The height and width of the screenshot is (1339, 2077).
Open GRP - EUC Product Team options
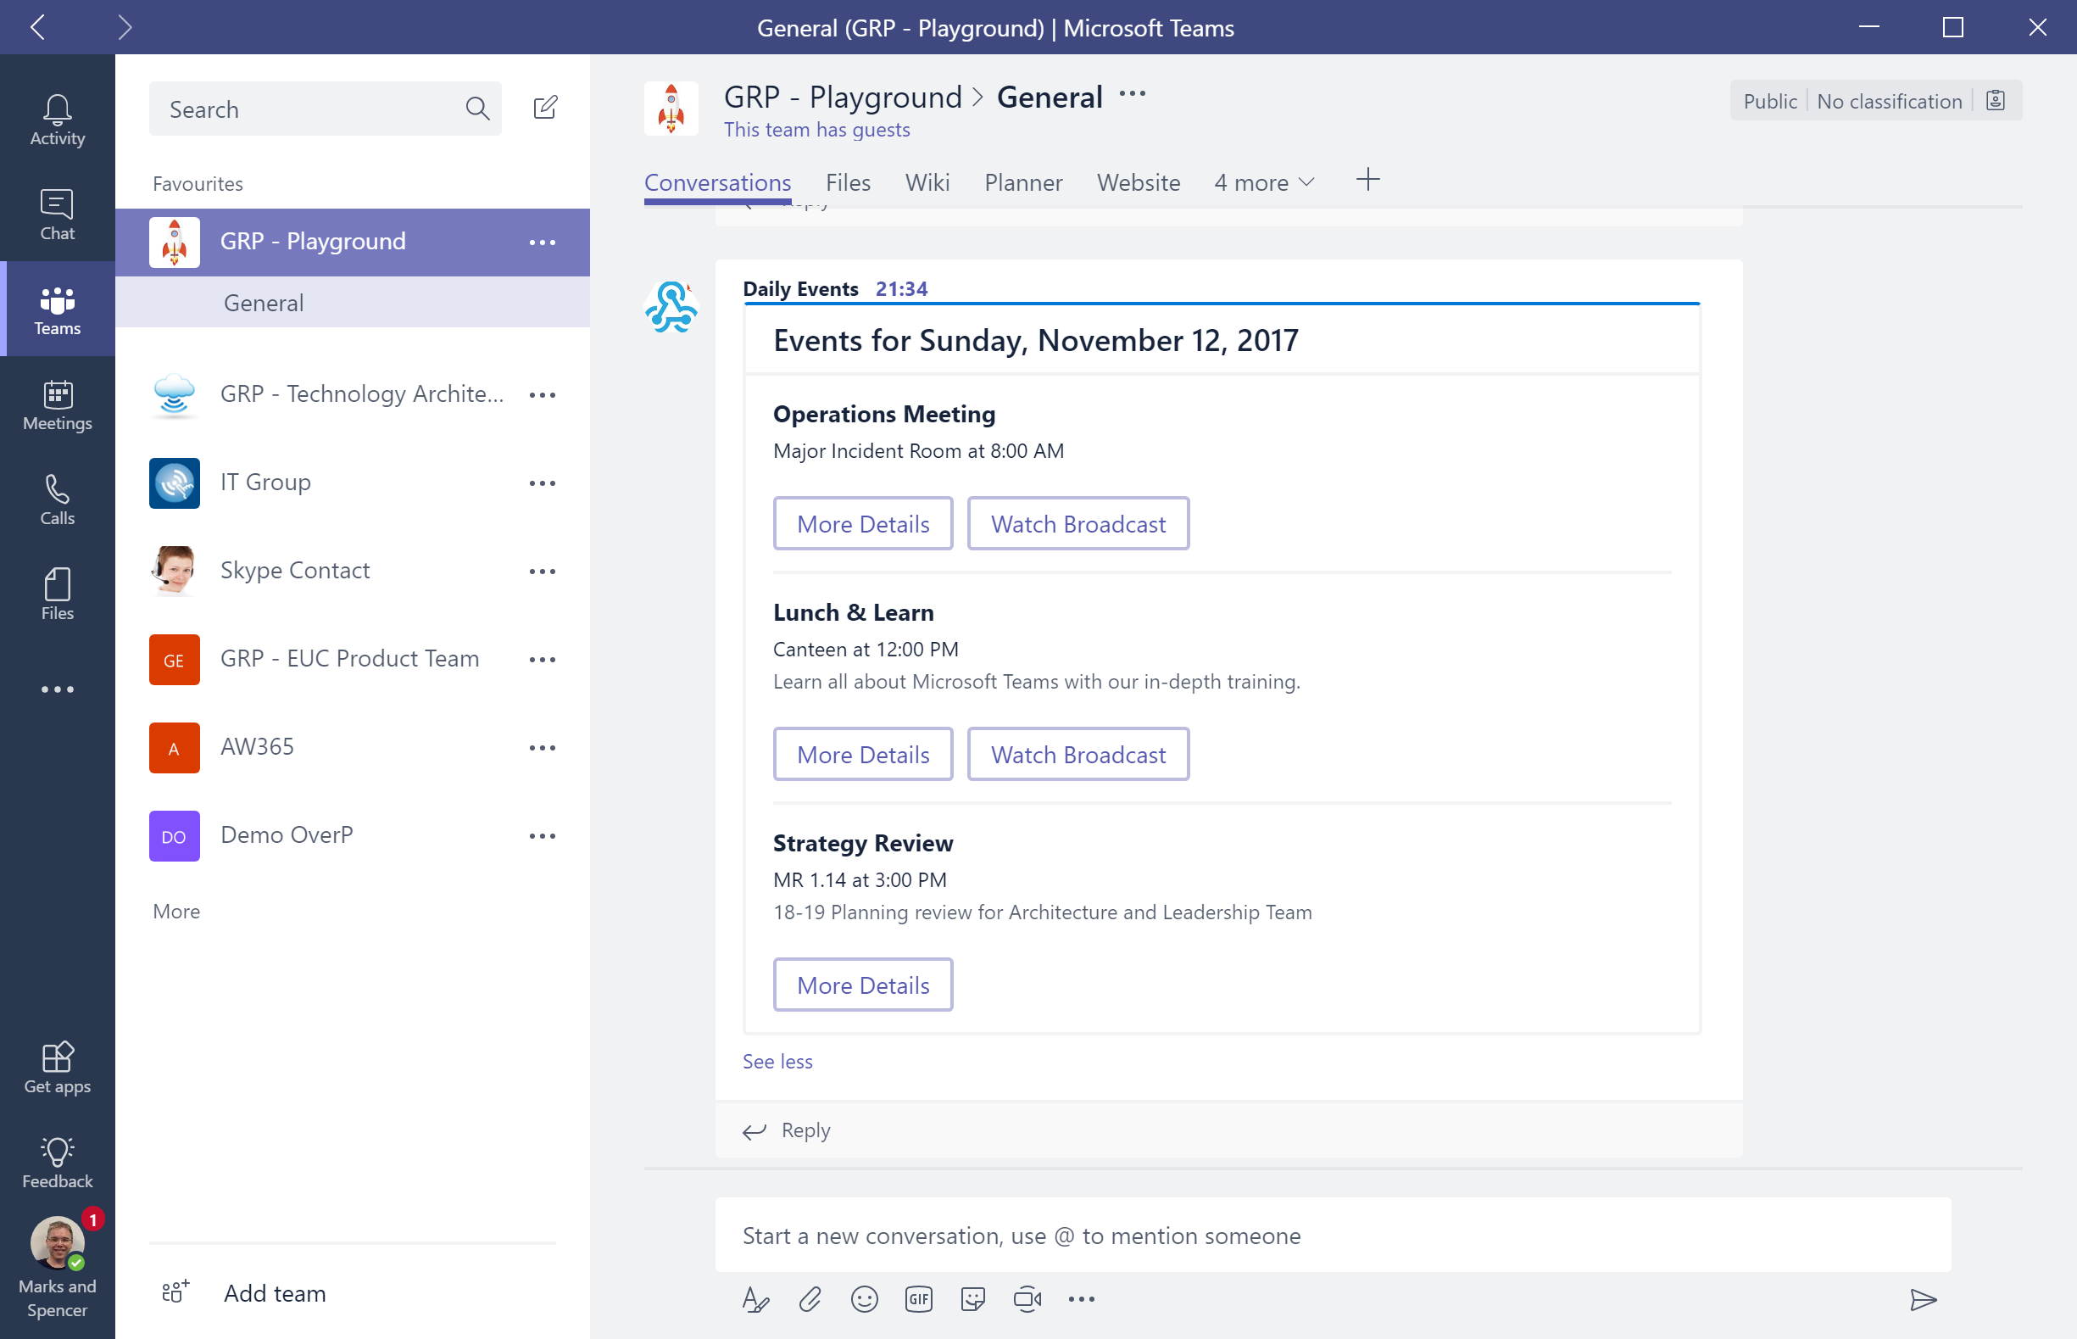coord(543,660)
